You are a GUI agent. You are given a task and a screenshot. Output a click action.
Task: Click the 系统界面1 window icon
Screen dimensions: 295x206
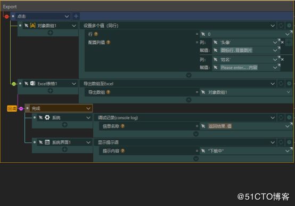47,142
